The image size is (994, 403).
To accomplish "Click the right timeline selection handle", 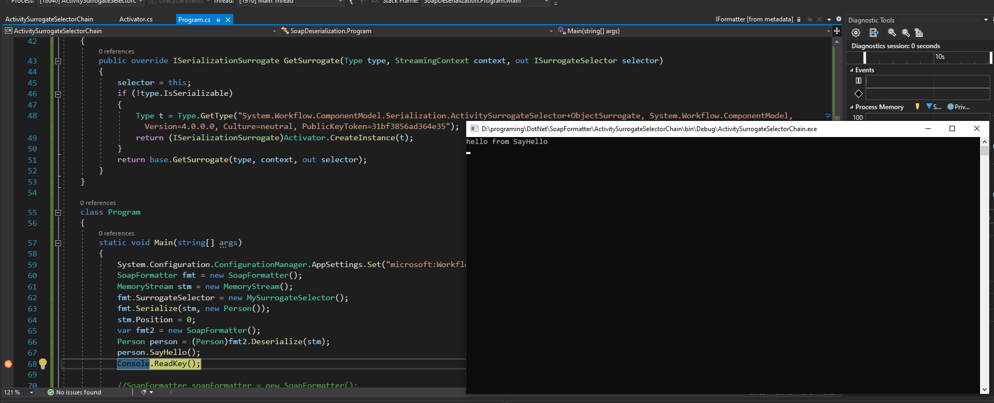I will pos(991,57).
